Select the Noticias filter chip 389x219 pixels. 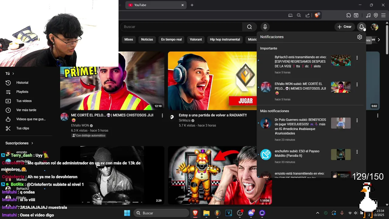coord(147,40)
